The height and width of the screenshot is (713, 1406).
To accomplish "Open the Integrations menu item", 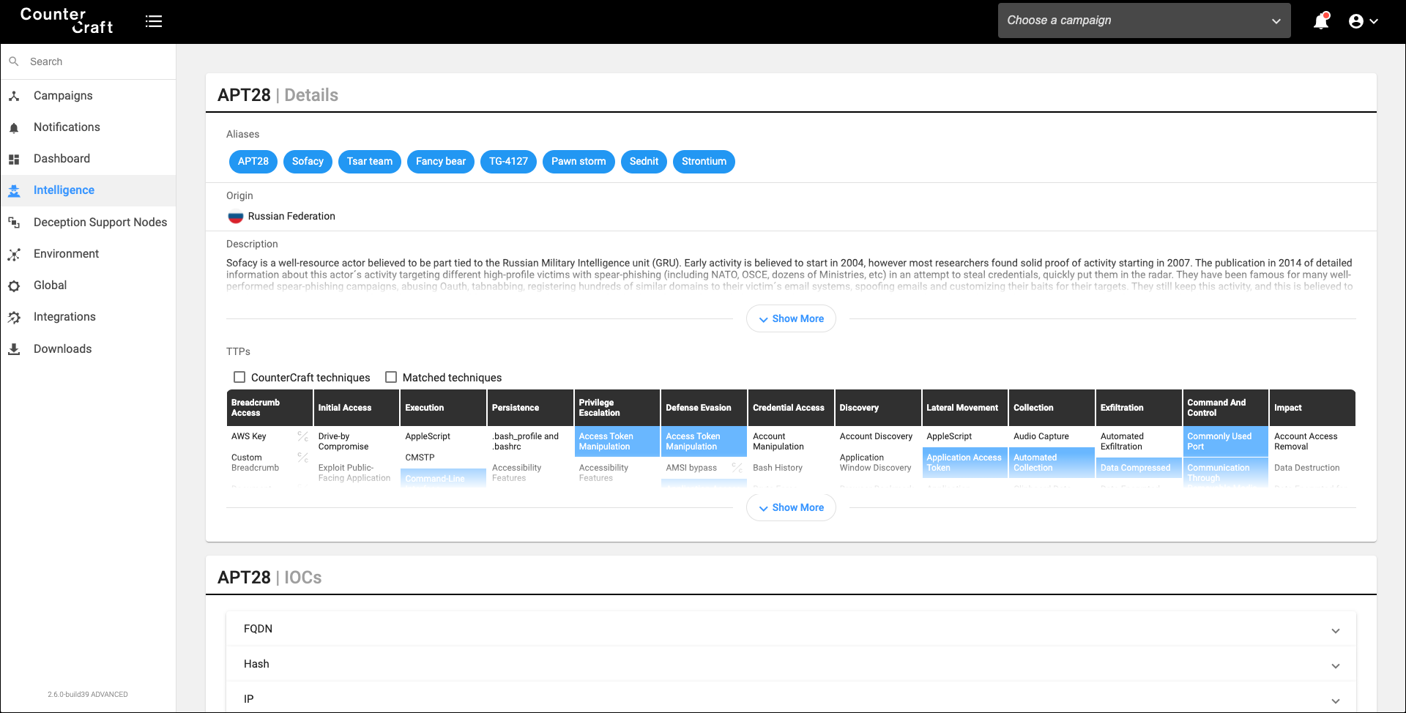I will coord(88,317).
